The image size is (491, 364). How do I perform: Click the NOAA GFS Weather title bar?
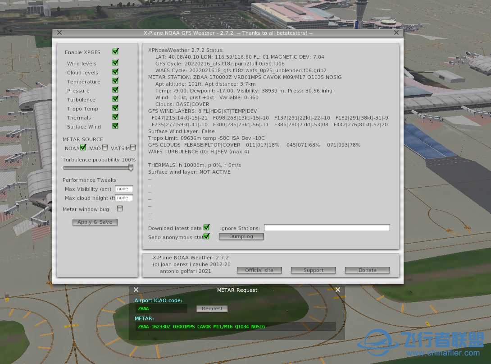(228, 33)
